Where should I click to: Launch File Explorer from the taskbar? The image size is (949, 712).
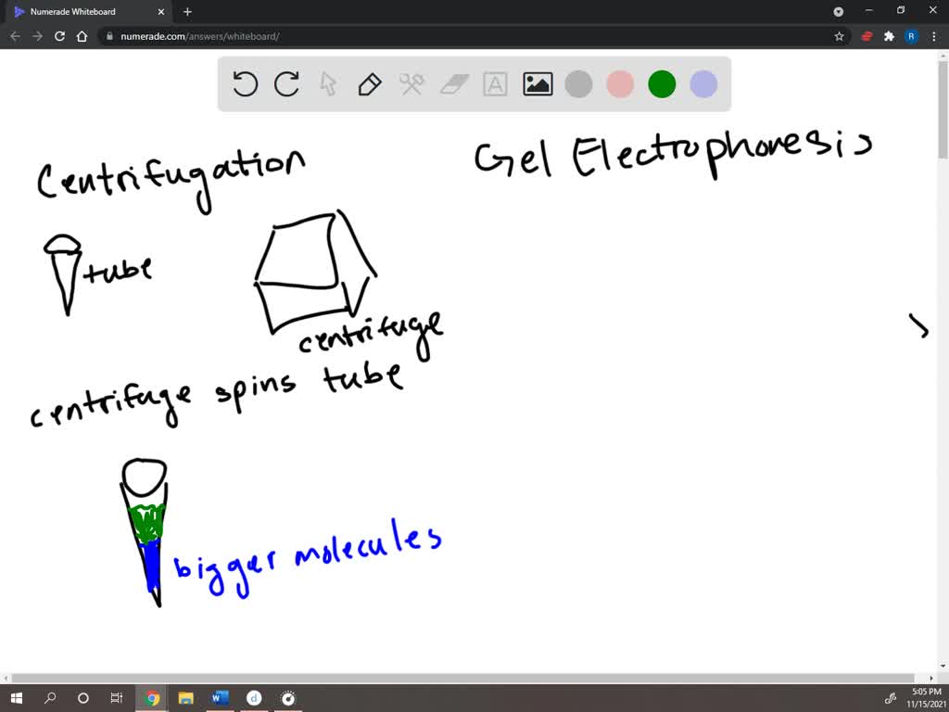[x=185, y=698]
